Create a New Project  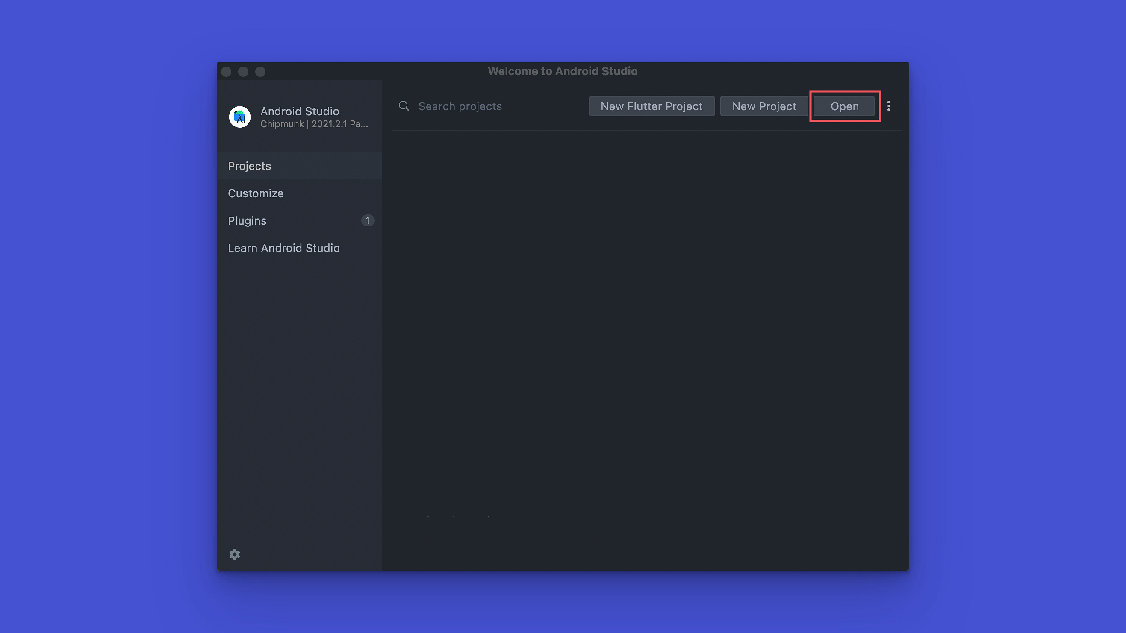pos(764,106)
